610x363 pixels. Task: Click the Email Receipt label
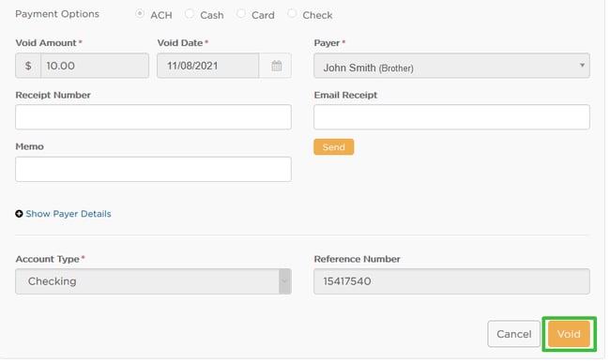pyautogui.click(x=346, y=95)
